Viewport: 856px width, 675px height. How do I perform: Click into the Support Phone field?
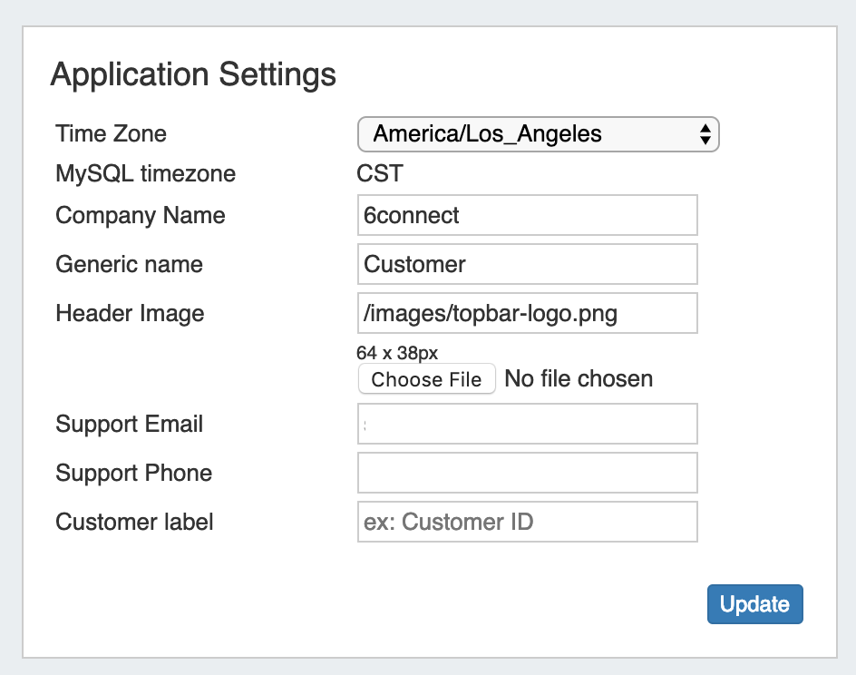tap(527, 473)
